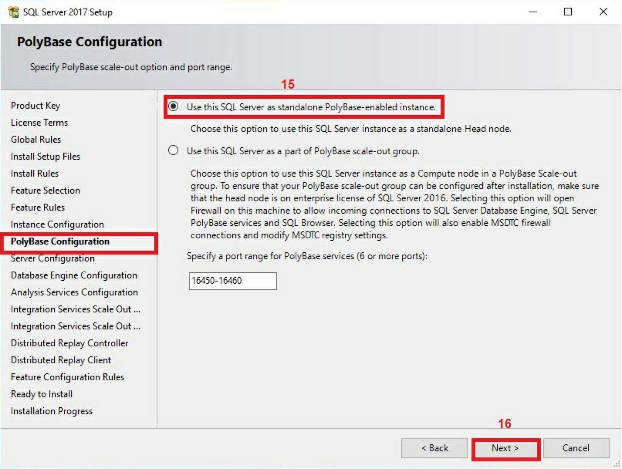Click Analysis Services Configuration step
622x469 pixels.
(x=74, y=292)
